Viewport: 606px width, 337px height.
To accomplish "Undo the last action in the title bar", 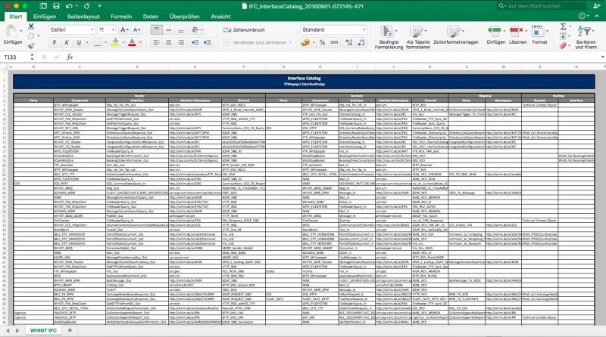I will point(69,6).
